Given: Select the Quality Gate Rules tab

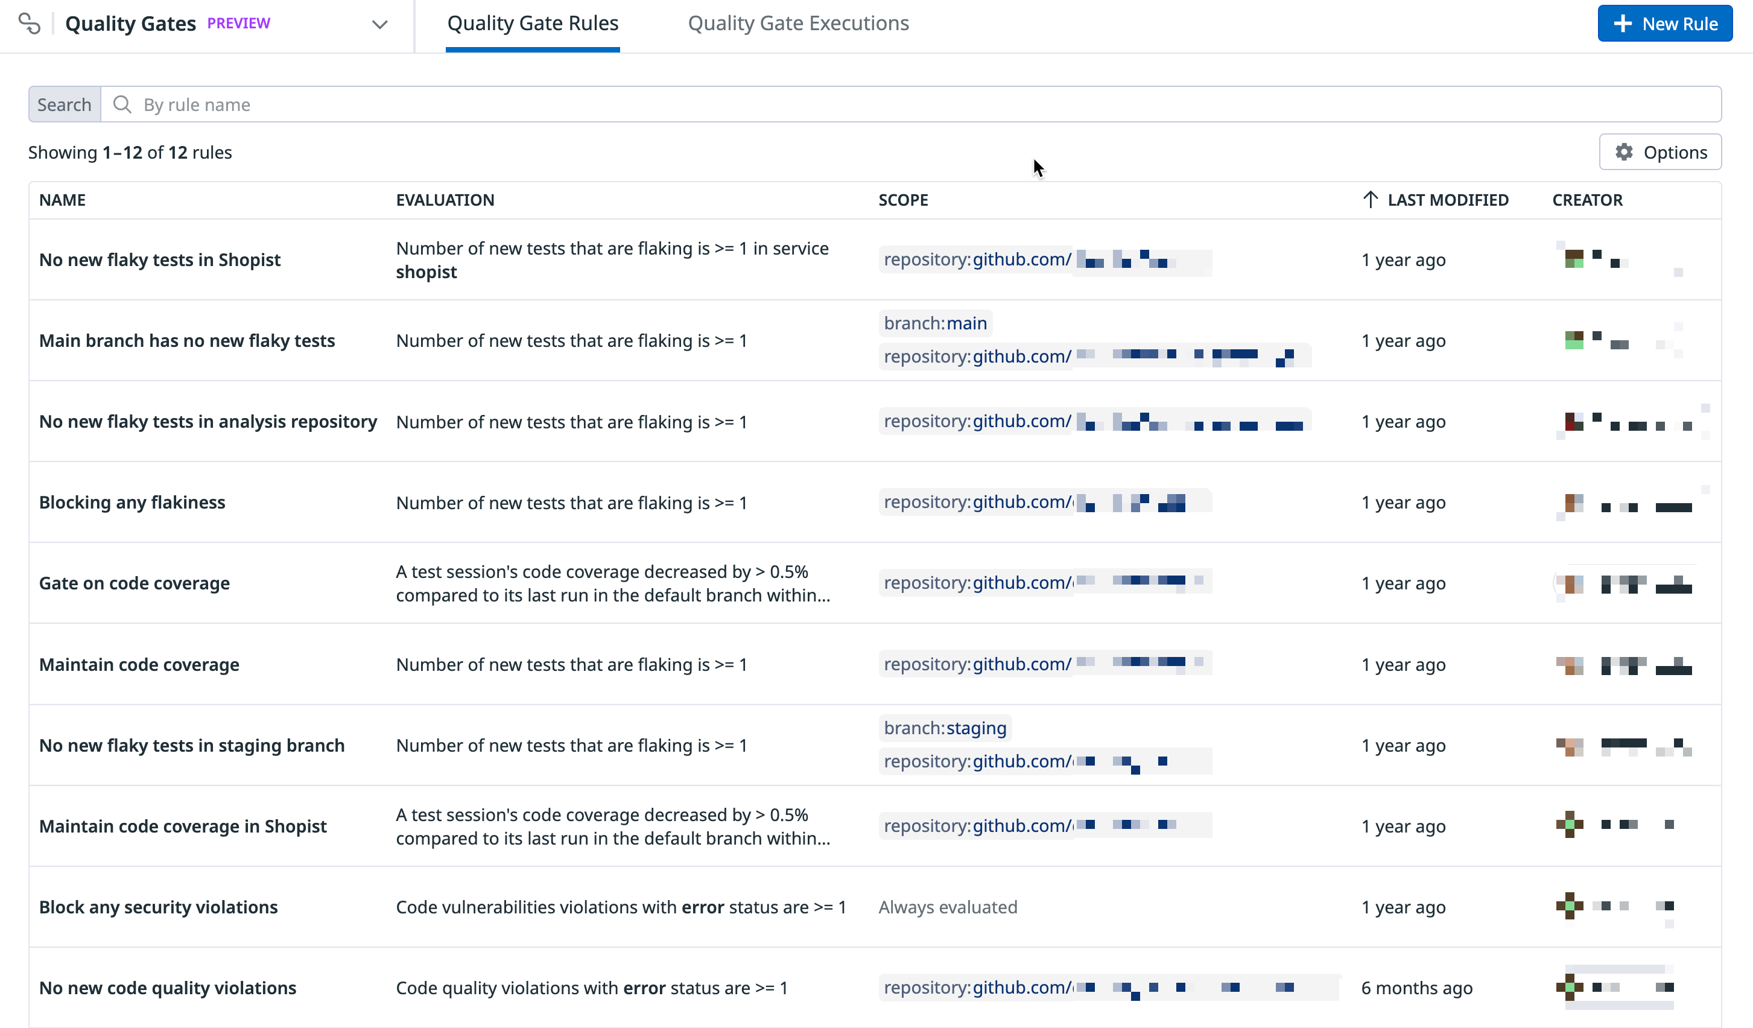Looking at the screenshot, I should 532,24.
